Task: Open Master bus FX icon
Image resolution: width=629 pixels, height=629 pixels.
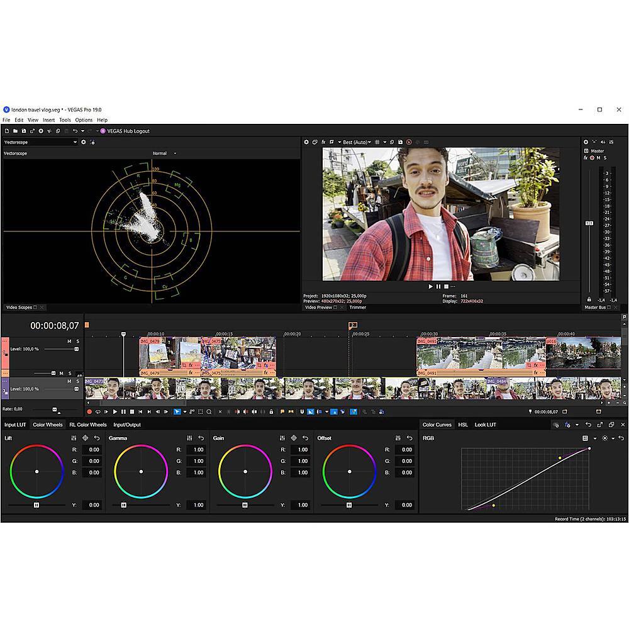Action: point(586,158)
